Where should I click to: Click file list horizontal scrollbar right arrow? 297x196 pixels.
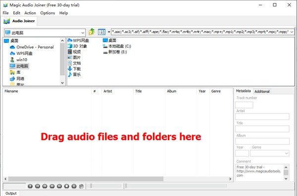tap(230, 179)
